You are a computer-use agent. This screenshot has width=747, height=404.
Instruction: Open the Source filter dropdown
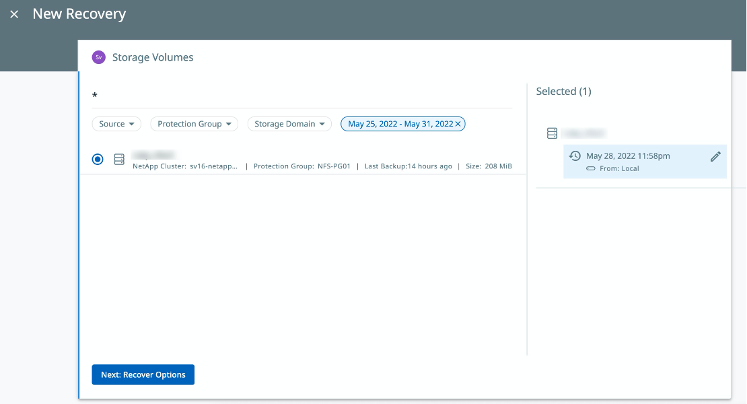pos(116,124)
